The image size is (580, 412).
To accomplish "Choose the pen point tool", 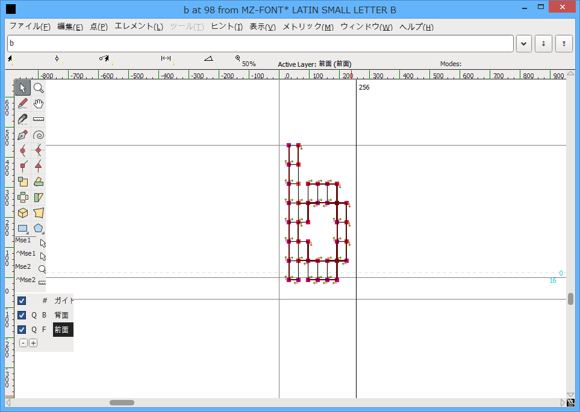I will tap(22, 135).
